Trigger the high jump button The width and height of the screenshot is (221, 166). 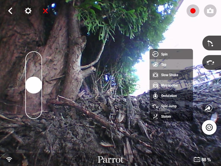212,43
